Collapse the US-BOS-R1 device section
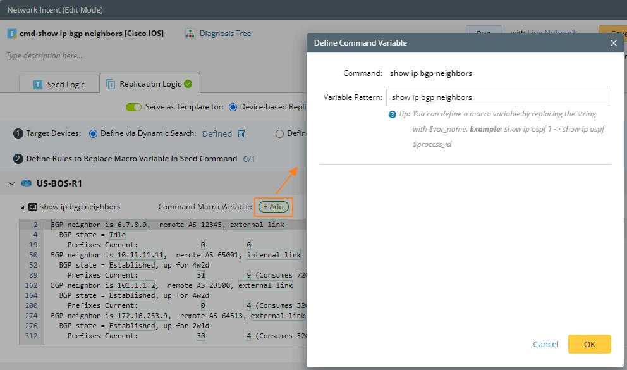Viewport: 627px width, 370px height. click(11, 183)
